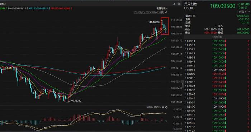The height and width of the screenshot is (132, 251).
Task: Click the pin icon beside date range
Action: pos(166,12)
